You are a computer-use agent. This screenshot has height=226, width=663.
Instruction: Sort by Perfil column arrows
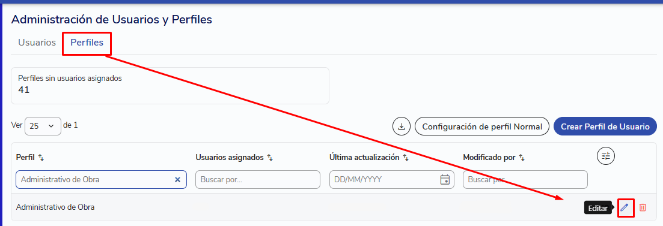41,157
